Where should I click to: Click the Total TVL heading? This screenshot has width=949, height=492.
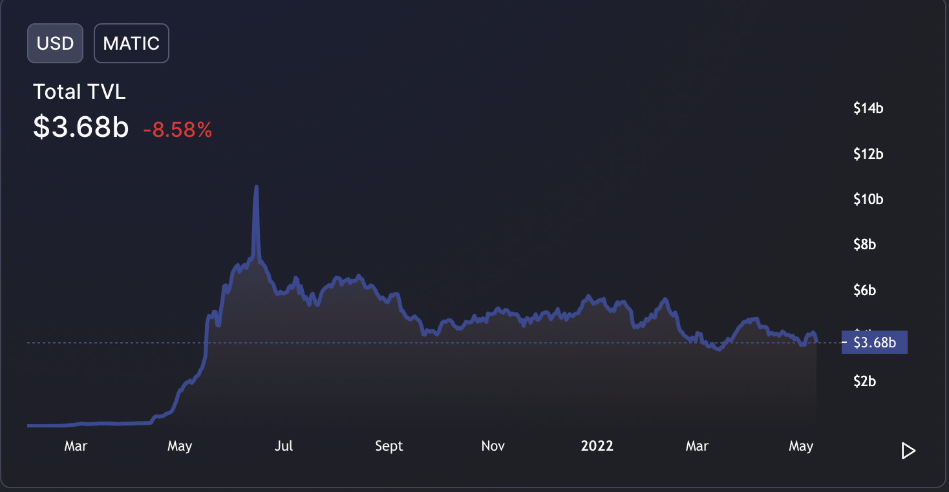[79, 92]
